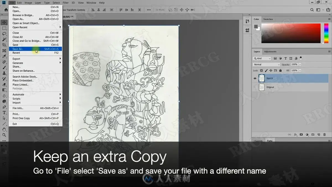This screenshot has width=332, height=187.
Task: Select the Zoom tool
Action: 4,135
